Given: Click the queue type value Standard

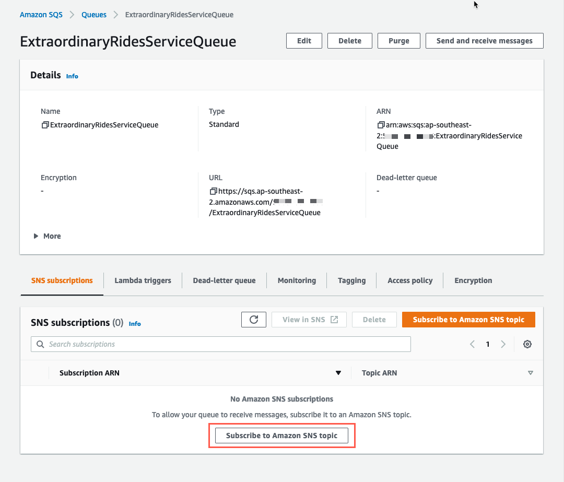Looking at the screenshot, I should 224,124.
